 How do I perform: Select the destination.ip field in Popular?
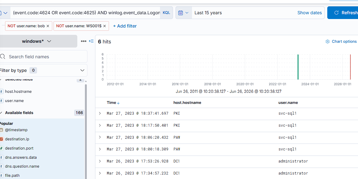[17, 139]
